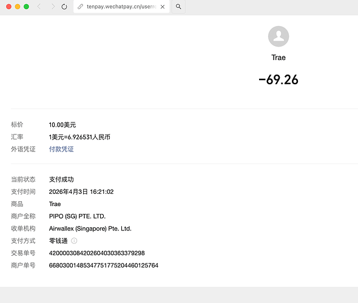358x303 pixels.
Task: Reload the page with the refresh icon
Action: (64, 7)
